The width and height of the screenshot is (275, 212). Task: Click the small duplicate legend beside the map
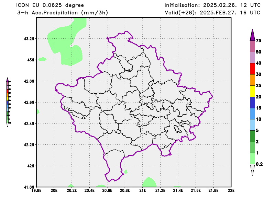[x=8, y=102]
